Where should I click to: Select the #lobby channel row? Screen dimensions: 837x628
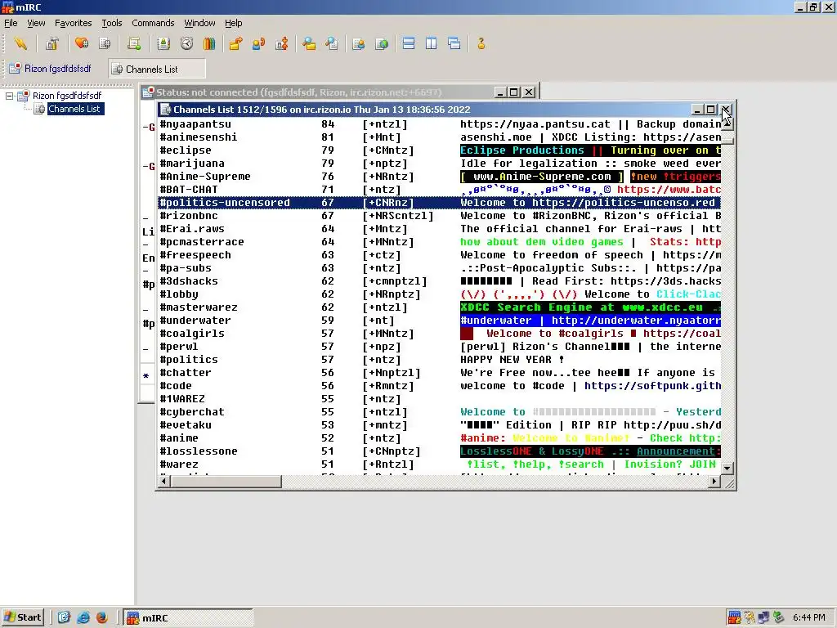tap(440, 294)
